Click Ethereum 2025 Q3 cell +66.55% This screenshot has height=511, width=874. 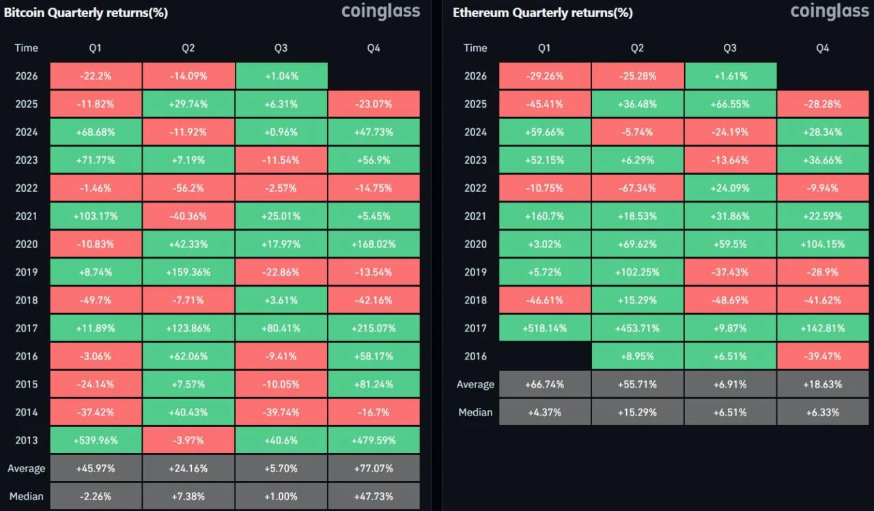click(730, 104)
